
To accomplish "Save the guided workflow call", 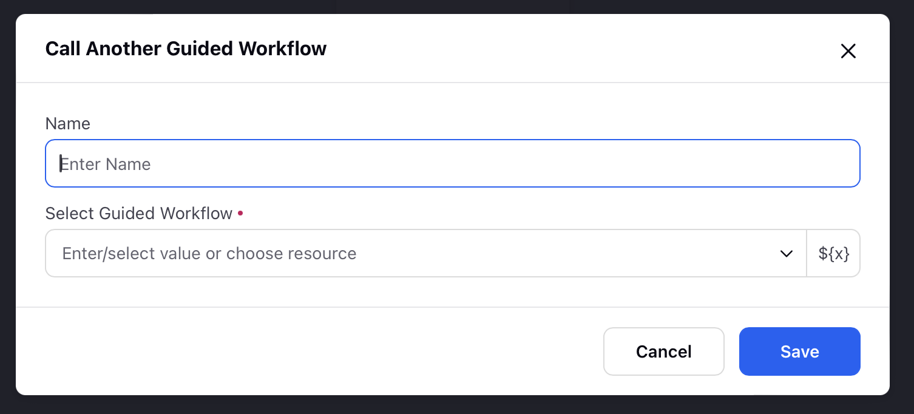I will click(x=799, y=351).
